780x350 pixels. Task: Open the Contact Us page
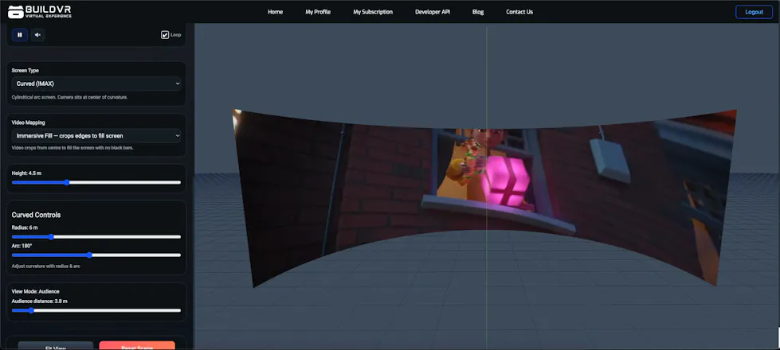click(519, 12)
